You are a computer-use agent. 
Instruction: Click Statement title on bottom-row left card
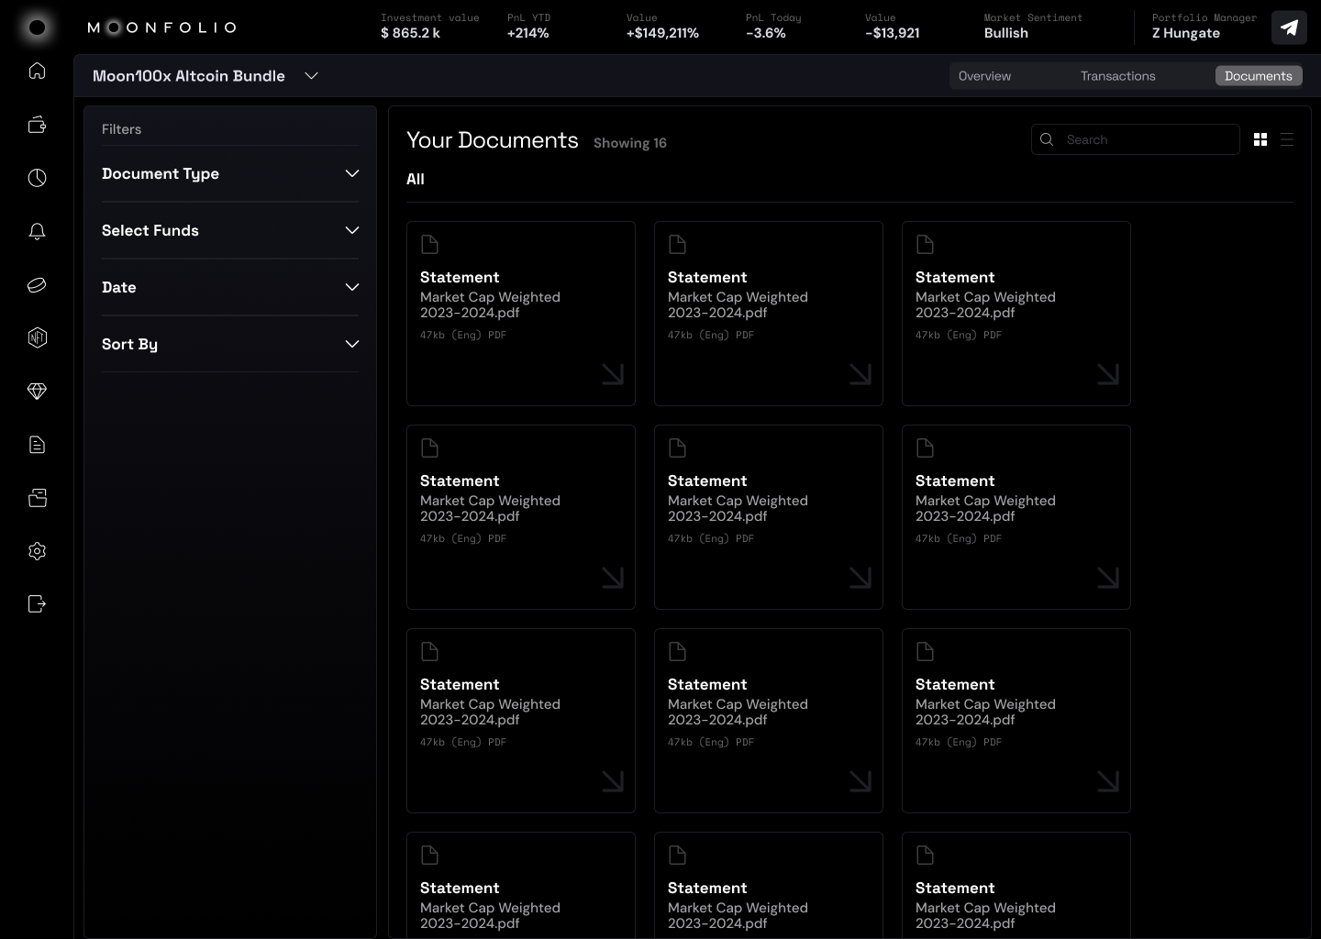coord(460,888)
